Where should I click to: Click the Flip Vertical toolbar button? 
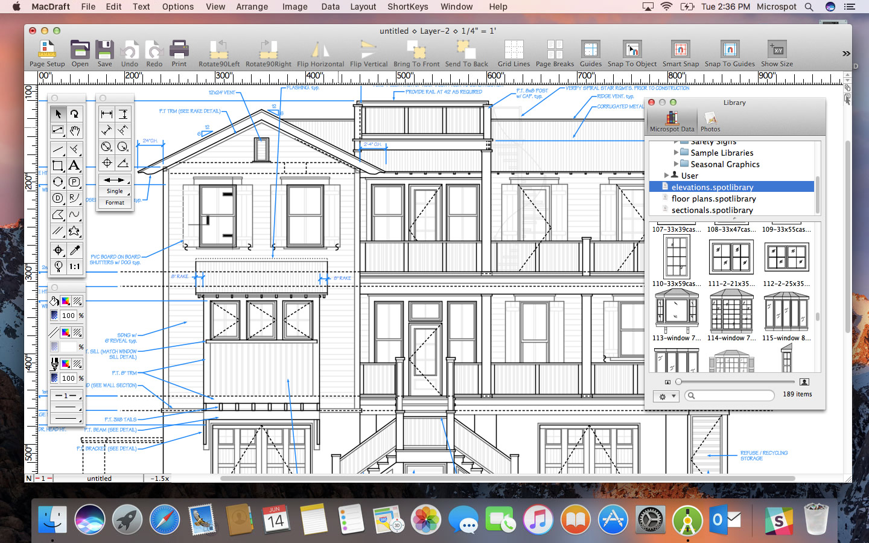(x=369, y=54)
